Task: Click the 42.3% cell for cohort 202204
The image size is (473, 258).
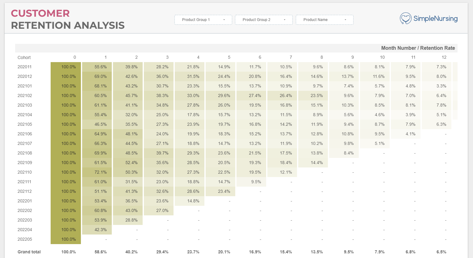Action: pos(100,230)
